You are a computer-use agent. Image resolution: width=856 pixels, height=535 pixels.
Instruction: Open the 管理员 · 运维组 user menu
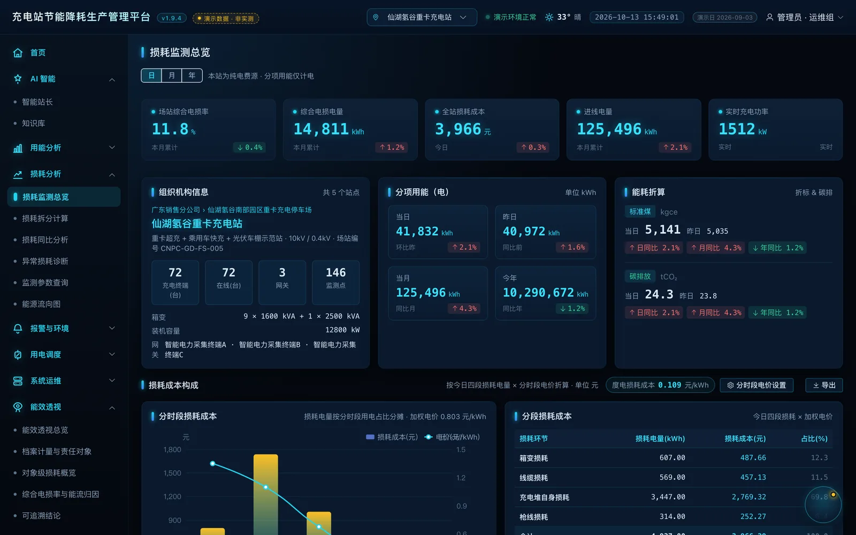(805, 17)
